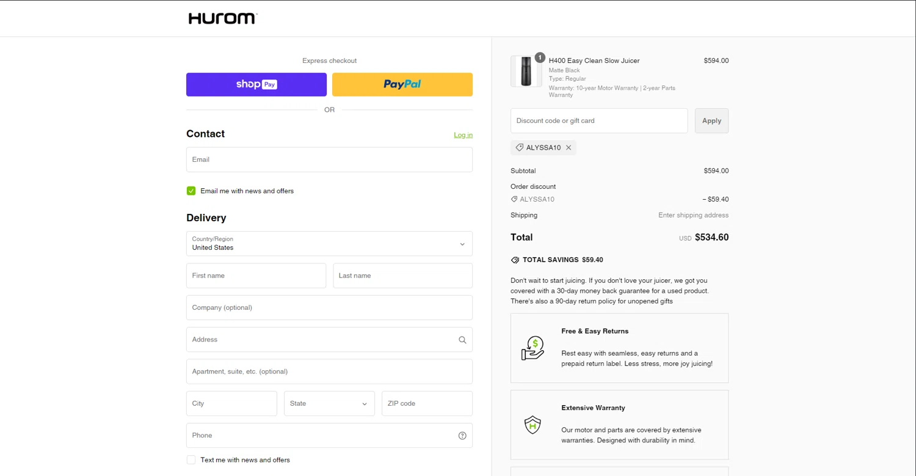Enable Text me with news and offers
This screenshot has height=476, width=916.
coord(191,460)
